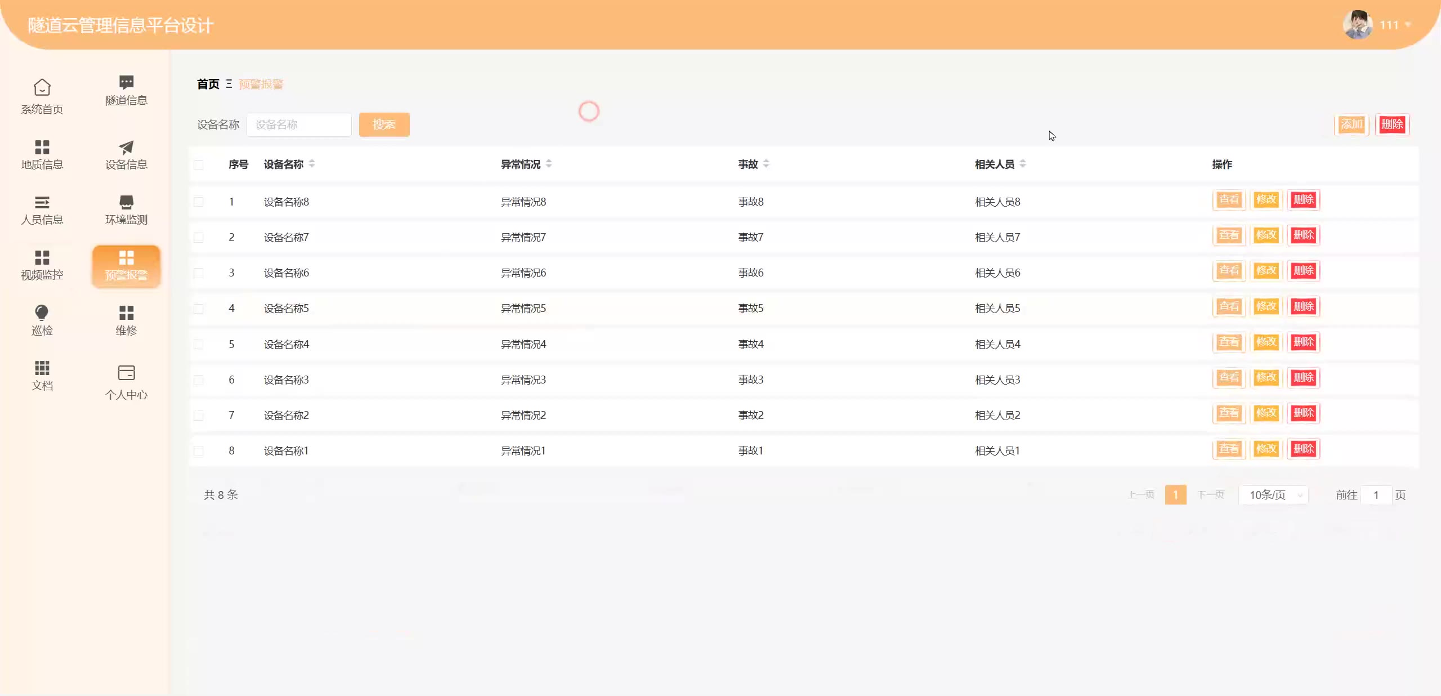
Task: Go to 设备信息 paper plane icon
Action: [x=126, y=147]
